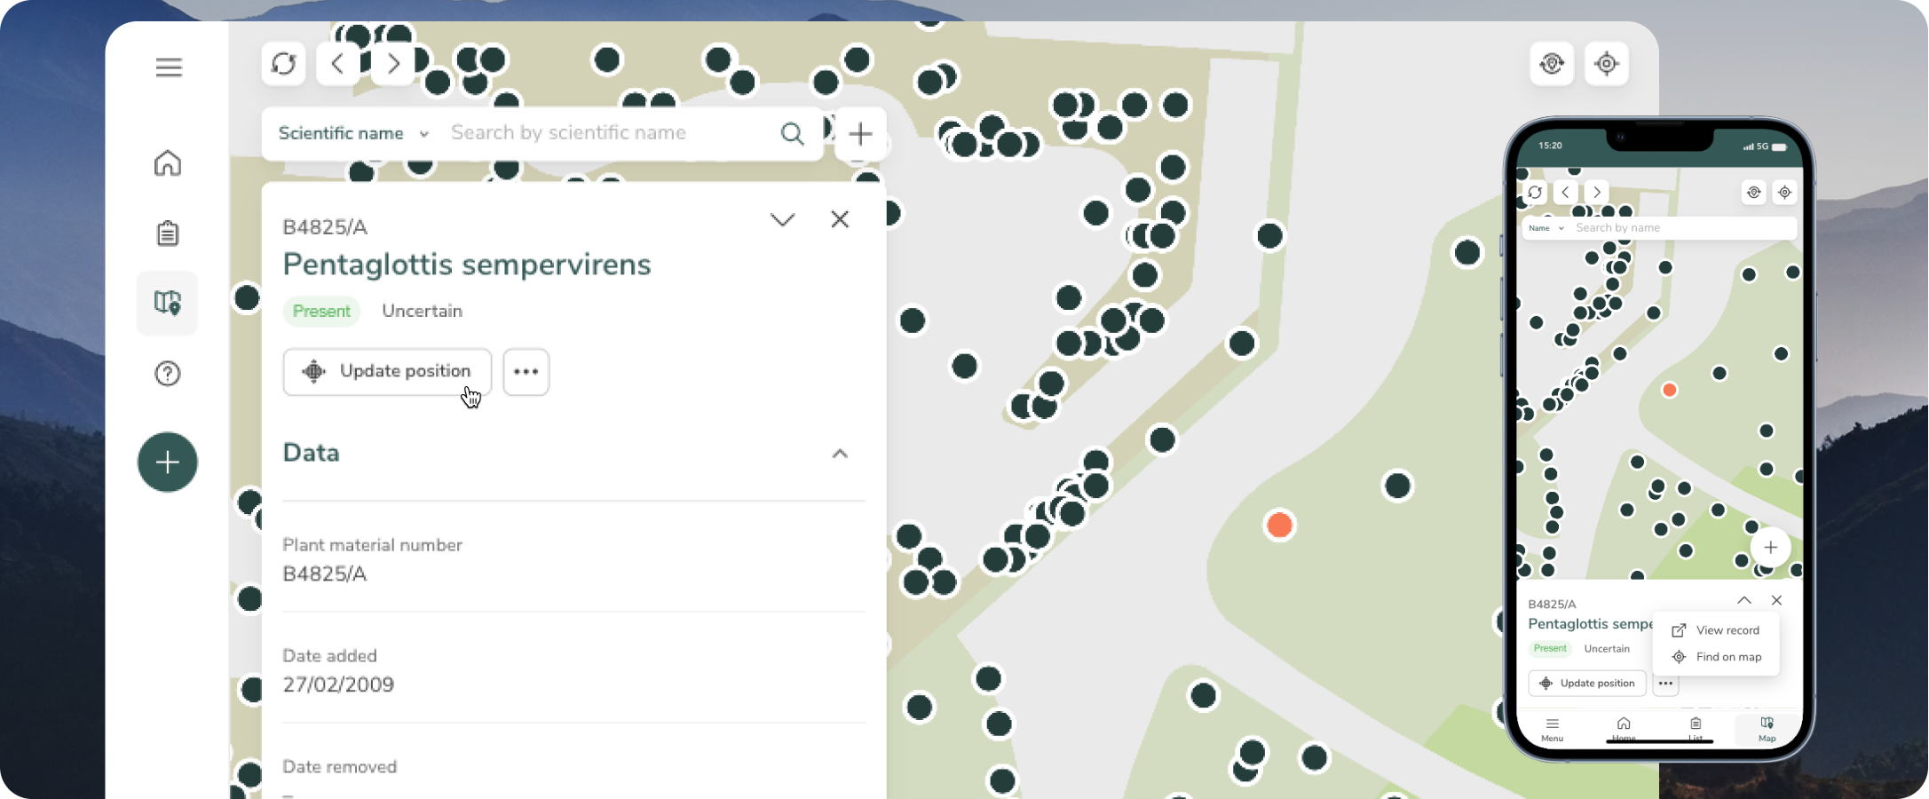
Task: Open help from the sidebar question mark
Action: (x=168, y=374)
